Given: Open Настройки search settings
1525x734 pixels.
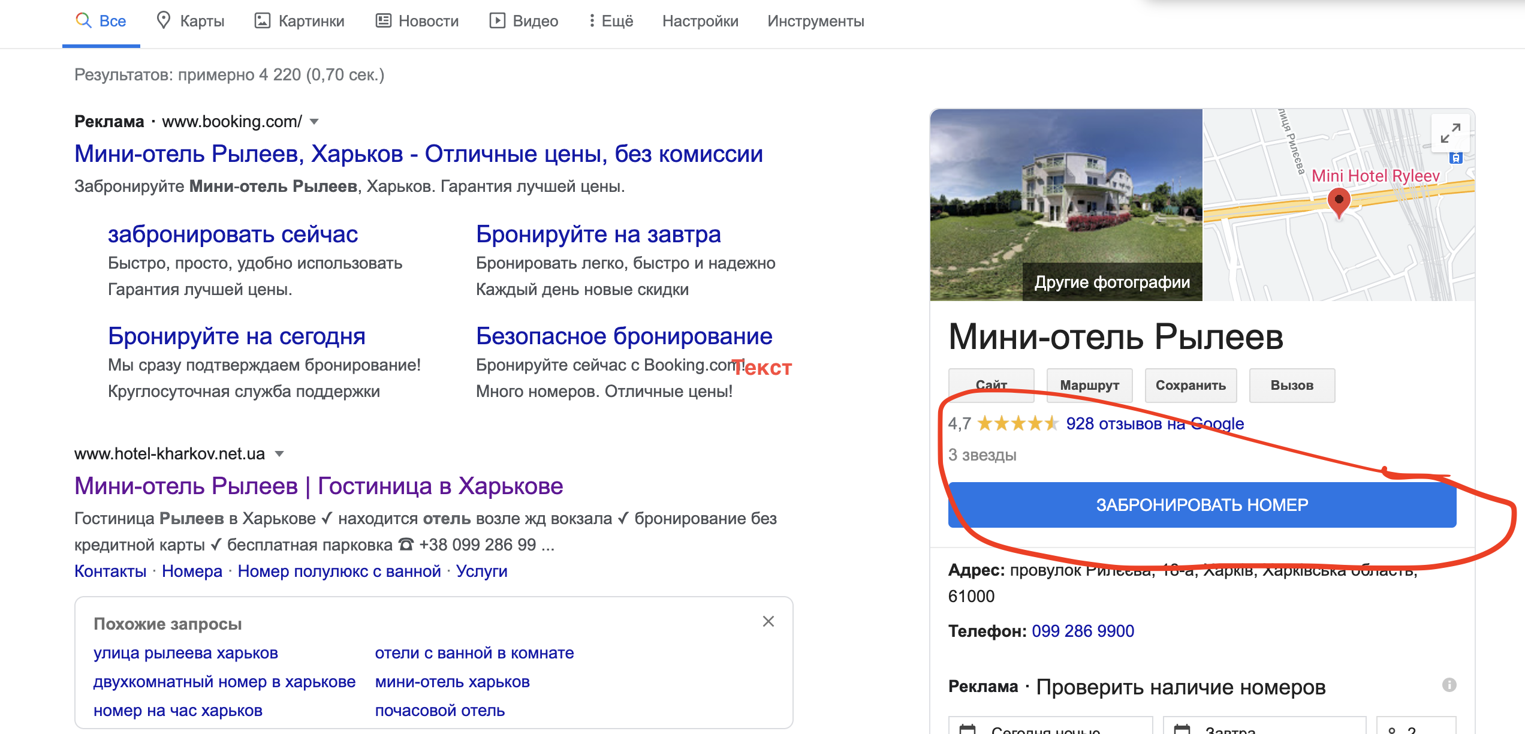Looking at the screenshot, I should [x=700, y=21].
